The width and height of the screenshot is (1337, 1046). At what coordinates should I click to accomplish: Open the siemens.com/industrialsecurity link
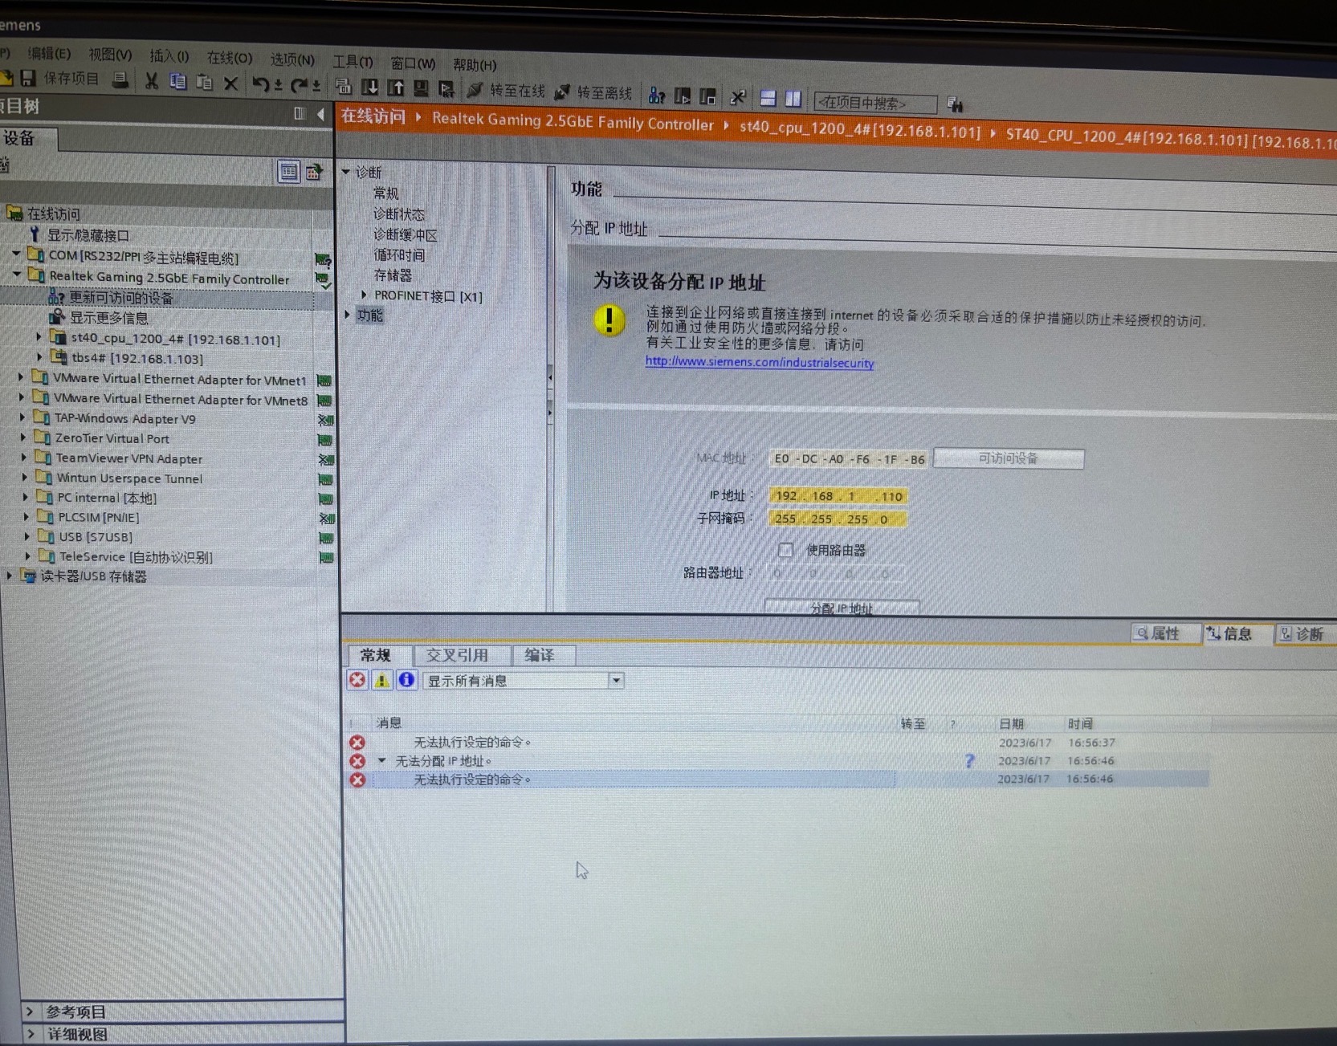tap(760, 363)
